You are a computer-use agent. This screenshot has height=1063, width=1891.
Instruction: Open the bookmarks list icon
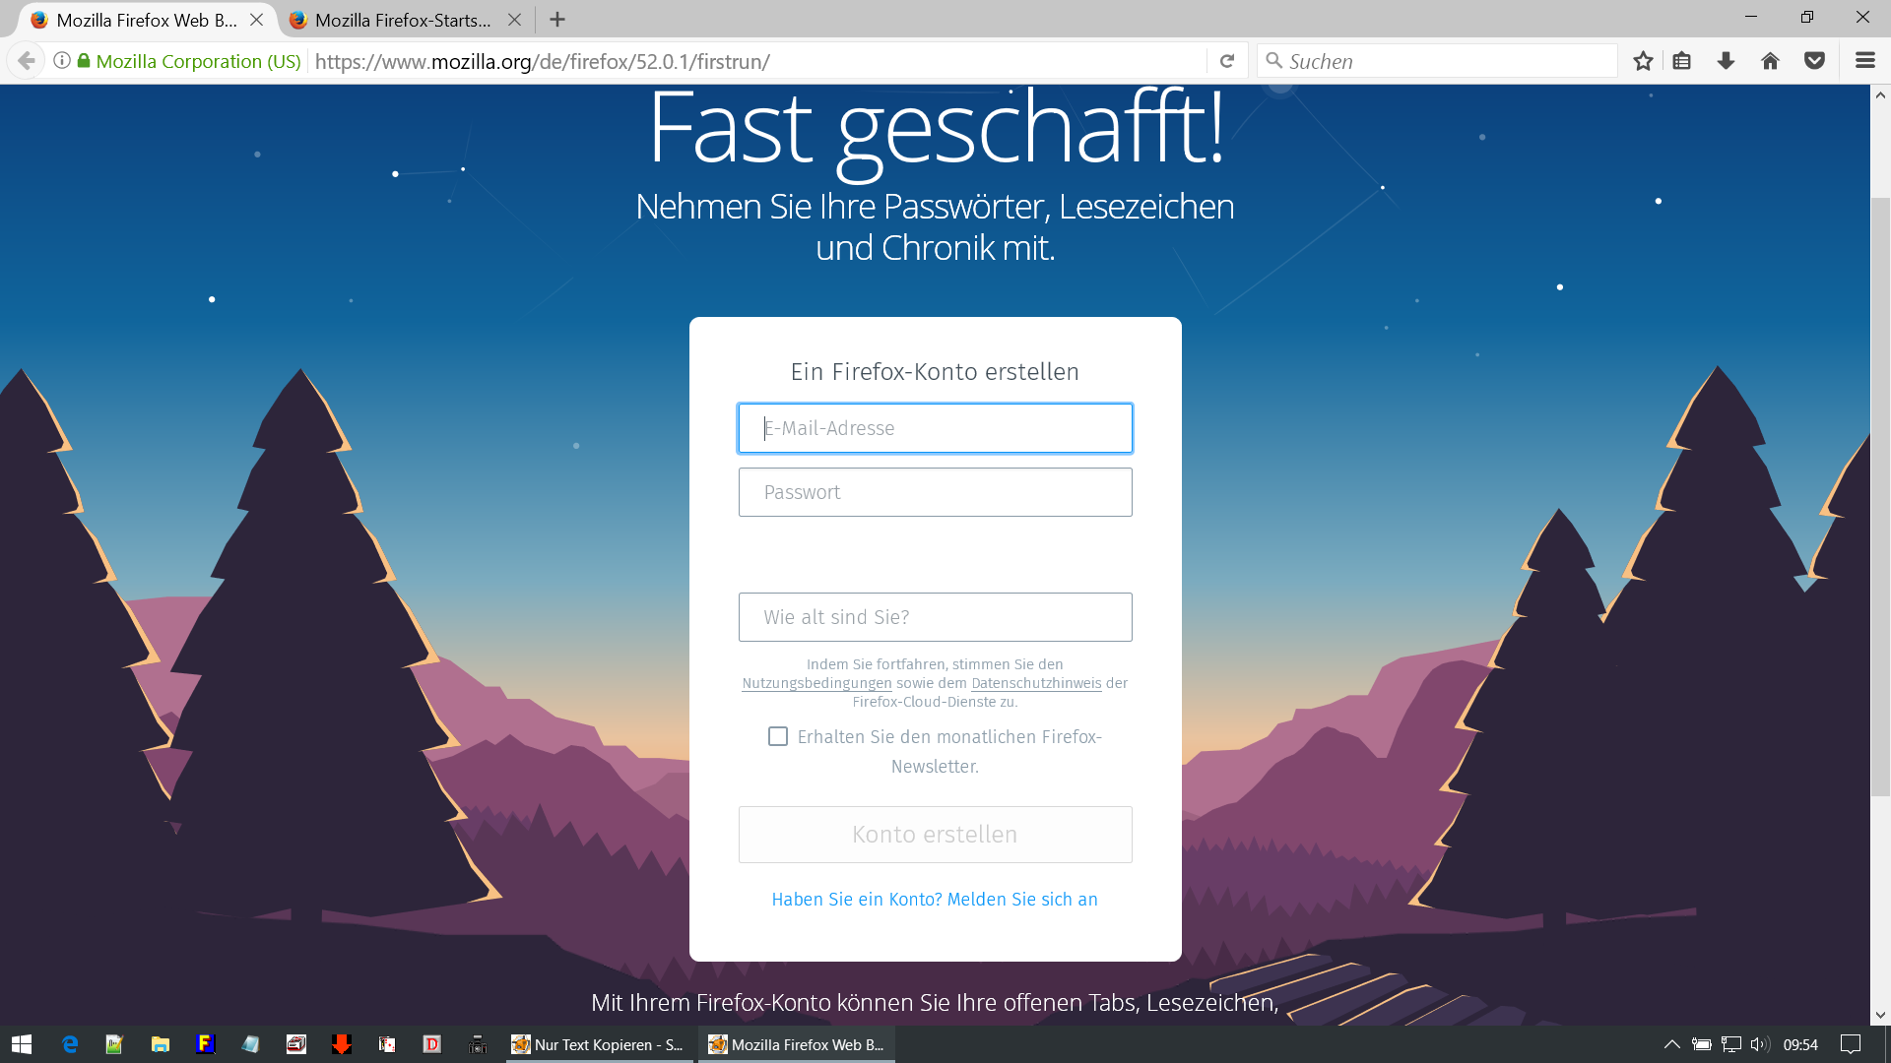click(x=1682, y=61)
